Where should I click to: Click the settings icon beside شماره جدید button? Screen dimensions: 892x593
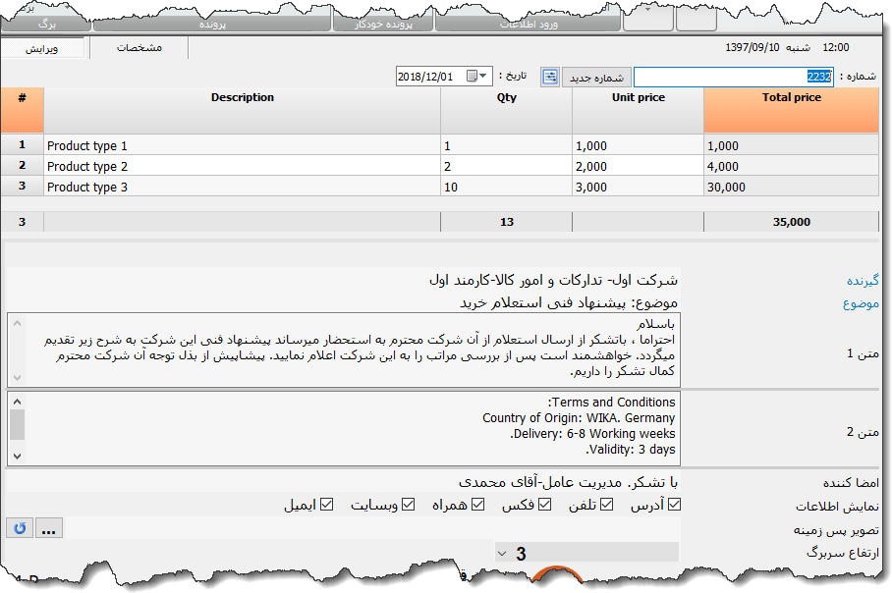(550, 76)
